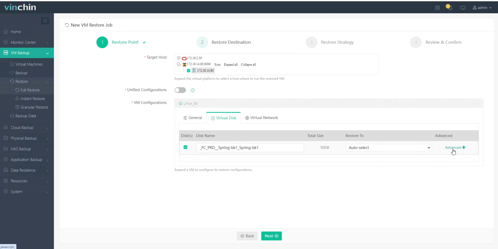The image size is (498, 249).
Task: Click the Back button
Action: tap(247, 236)
